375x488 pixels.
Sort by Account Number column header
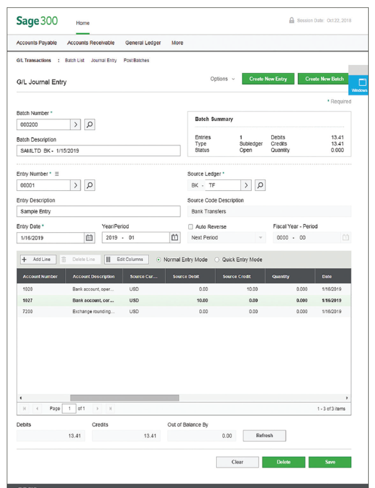pos(41,276)
